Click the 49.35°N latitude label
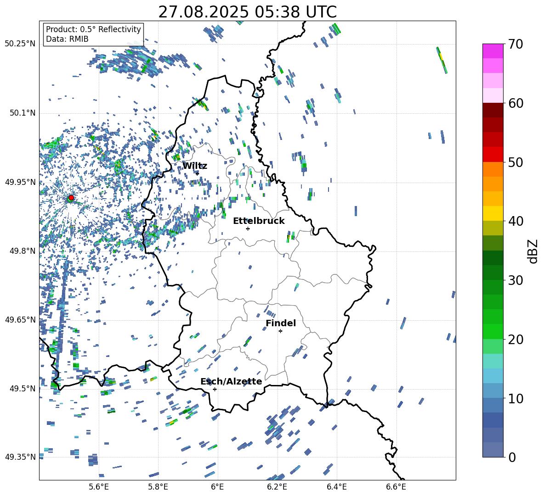Viewport: 544px width, 496px height. click(20, 457)
